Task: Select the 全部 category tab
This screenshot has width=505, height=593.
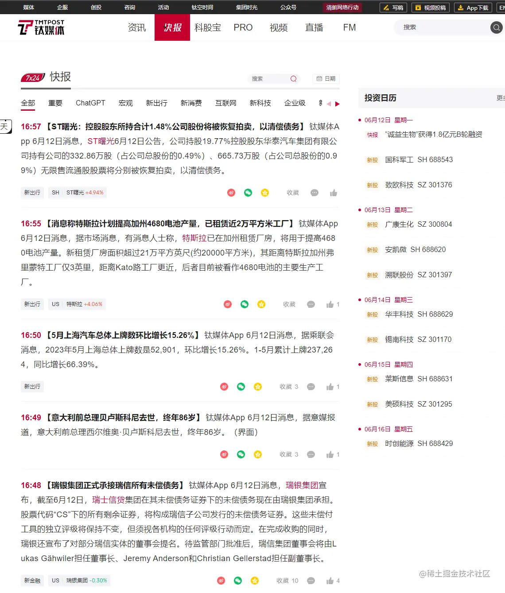Action: click(x=28, y=103)
